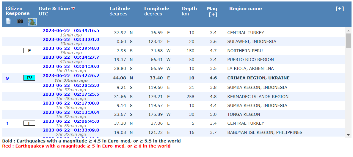The image size is (353, 157).
Task: Click latitude 19.03 in Babuyan row
Action: 120,132
